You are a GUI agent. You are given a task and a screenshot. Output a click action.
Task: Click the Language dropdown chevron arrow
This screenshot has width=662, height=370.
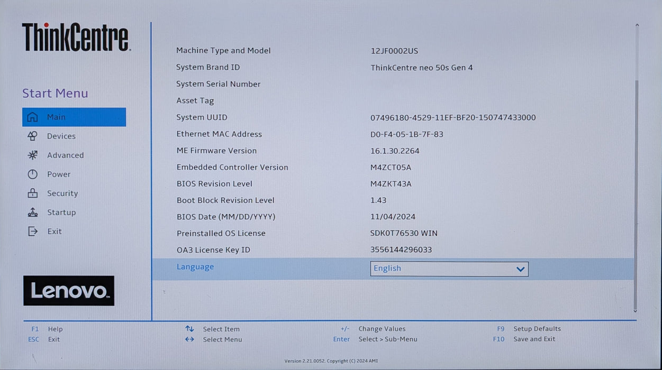520,269
